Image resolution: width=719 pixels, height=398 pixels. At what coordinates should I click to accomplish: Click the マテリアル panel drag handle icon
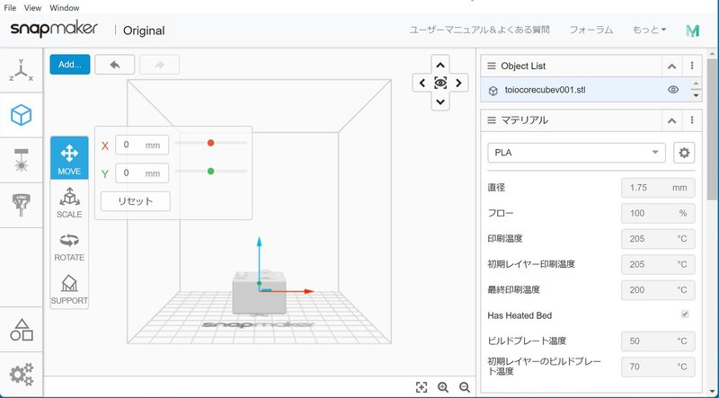[x=492, y=120]
